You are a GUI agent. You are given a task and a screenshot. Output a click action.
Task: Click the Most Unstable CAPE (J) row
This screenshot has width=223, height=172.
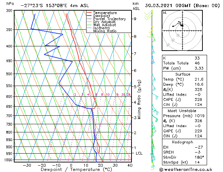(x=184, y=131)
